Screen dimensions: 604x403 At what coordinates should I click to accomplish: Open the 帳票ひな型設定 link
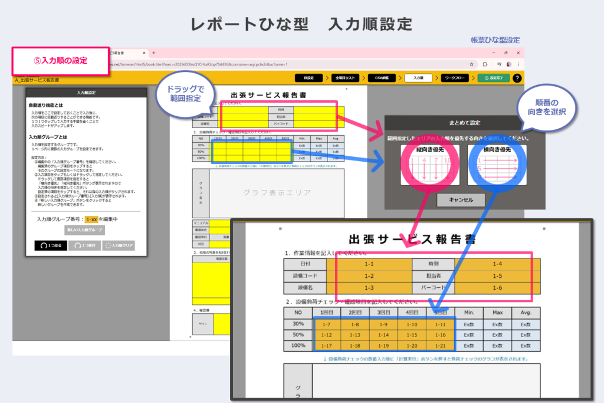pyautogui.click(x=495, y=40)
